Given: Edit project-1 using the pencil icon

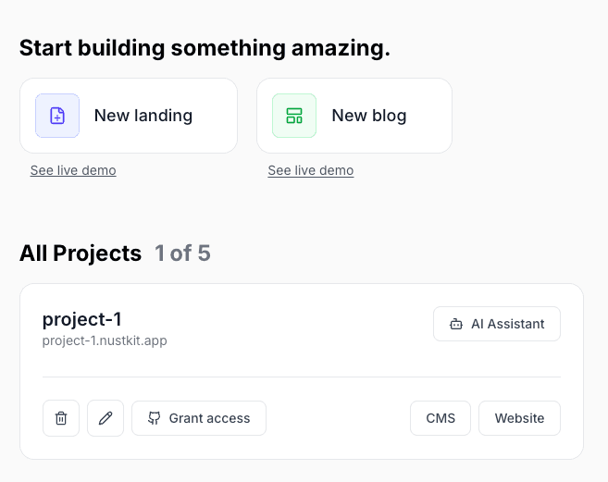Looking at the screenshot, I should click(105, 418).
